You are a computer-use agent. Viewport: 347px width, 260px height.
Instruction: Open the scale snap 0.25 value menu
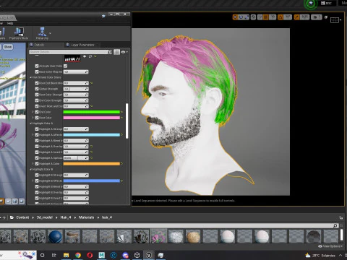tap(305, 17)
